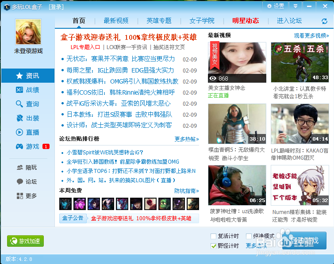Image resolution: width=334 pixels, height=264 pixels.
Task: Open 观看更多视频» link
Action: tap(311, 35)
